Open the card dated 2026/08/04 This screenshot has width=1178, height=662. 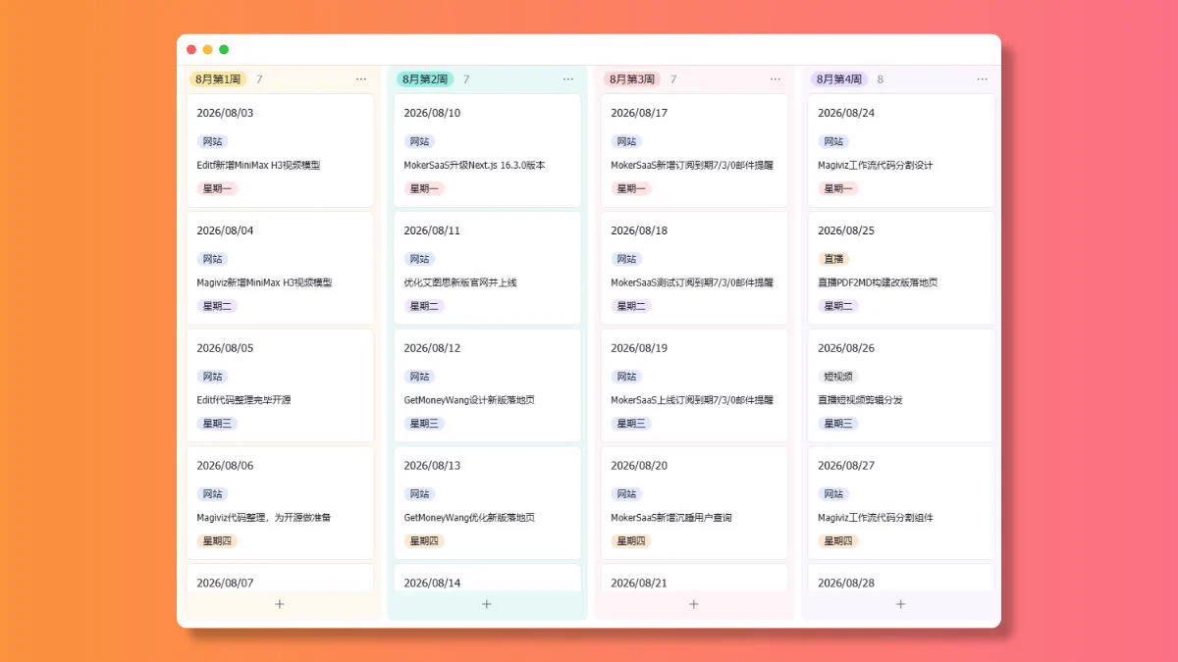[x=280, y=268]
